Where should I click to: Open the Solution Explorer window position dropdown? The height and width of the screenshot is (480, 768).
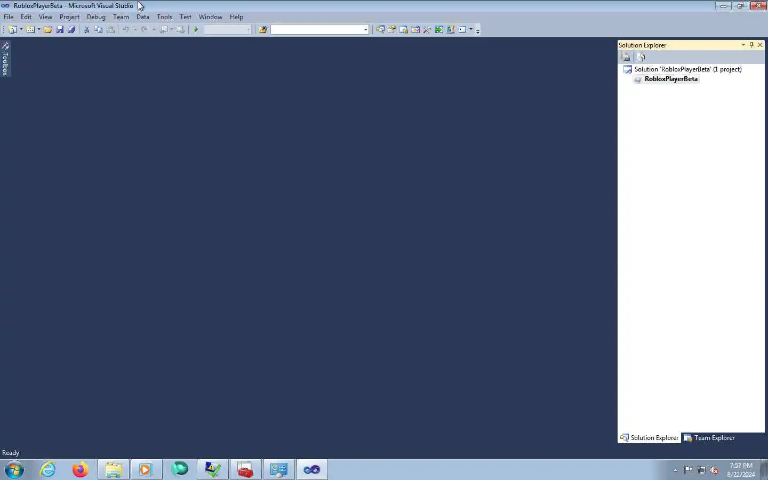tap(743, 45)
